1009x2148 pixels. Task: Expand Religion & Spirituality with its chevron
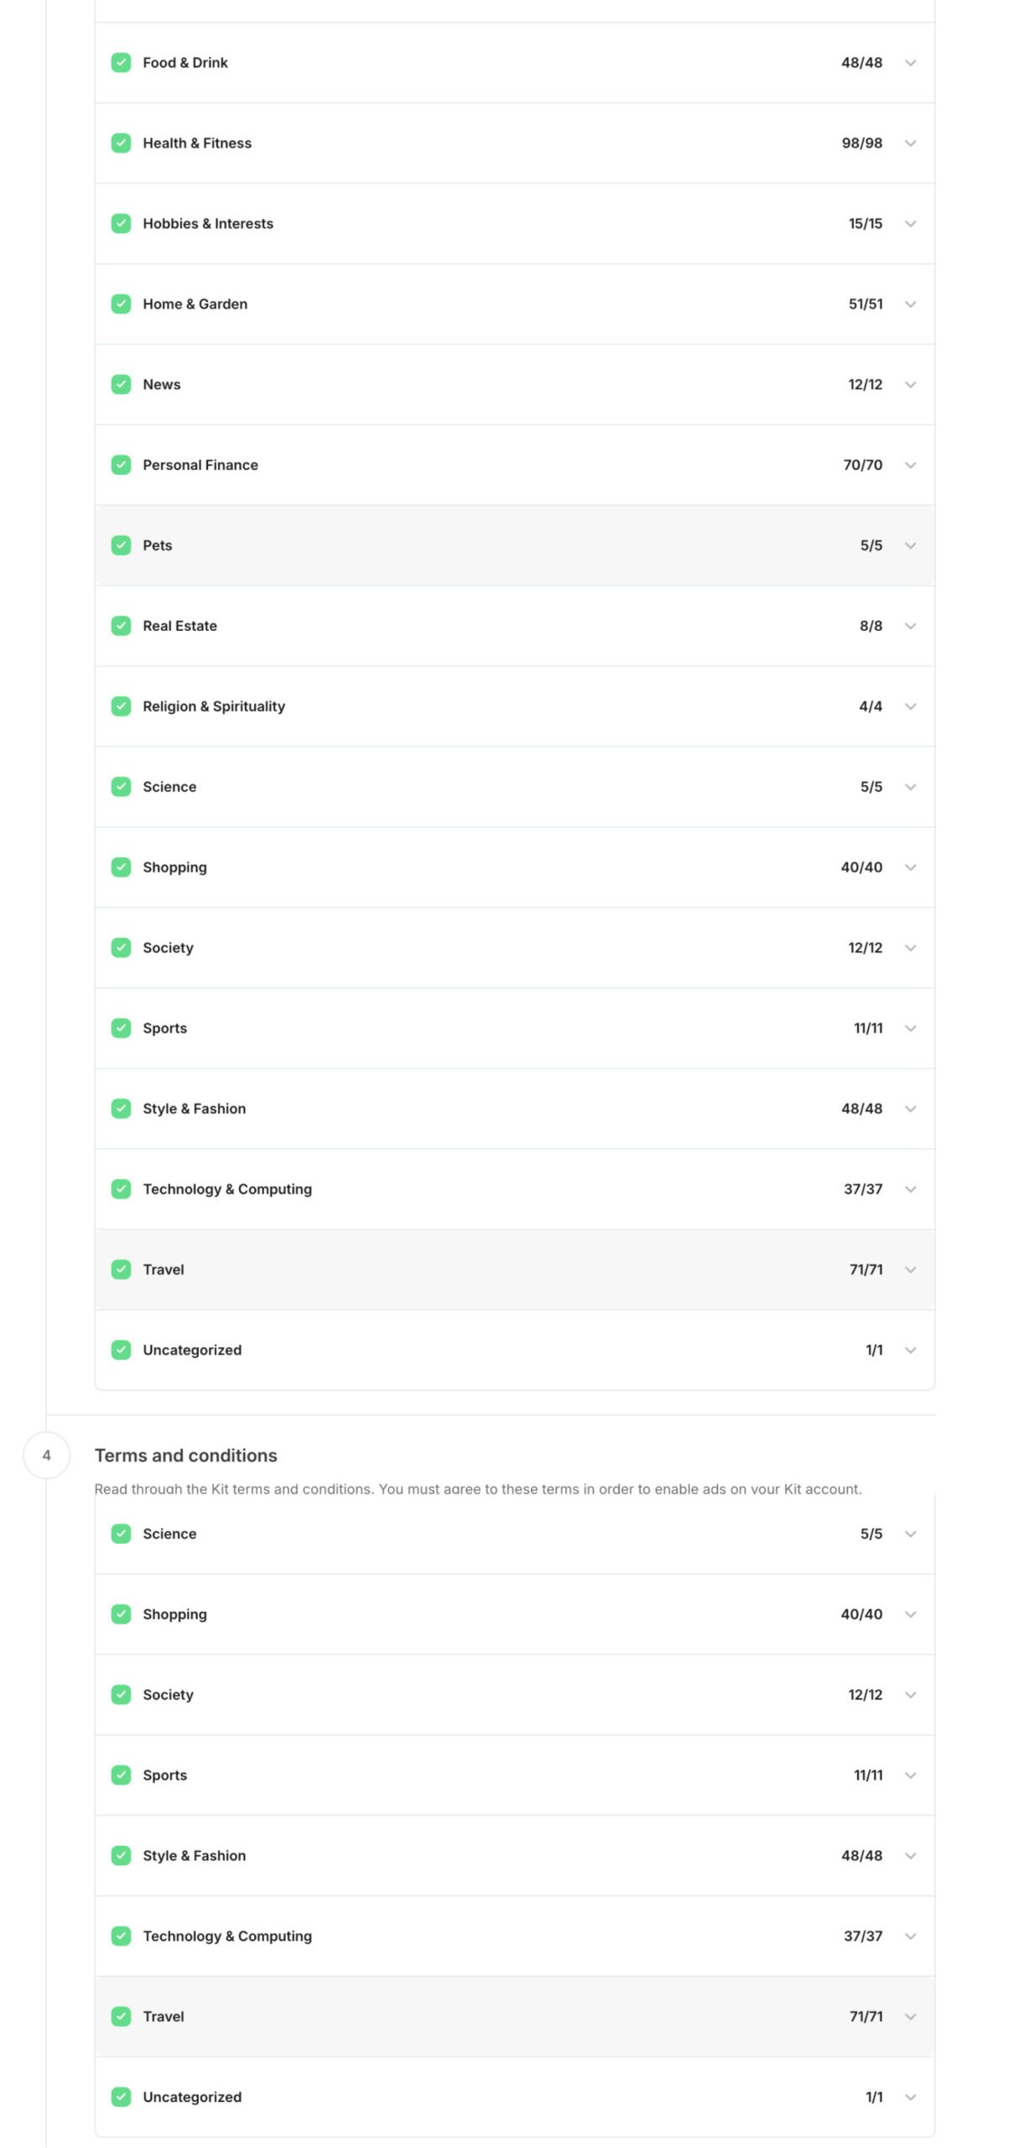click(x=910, y=706)
